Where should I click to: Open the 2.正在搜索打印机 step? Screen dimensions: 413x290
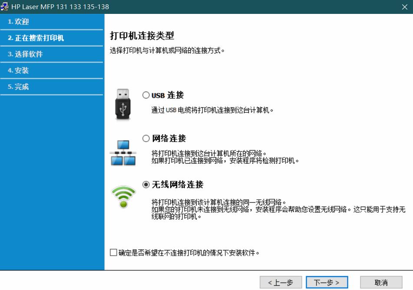point(37,37)
